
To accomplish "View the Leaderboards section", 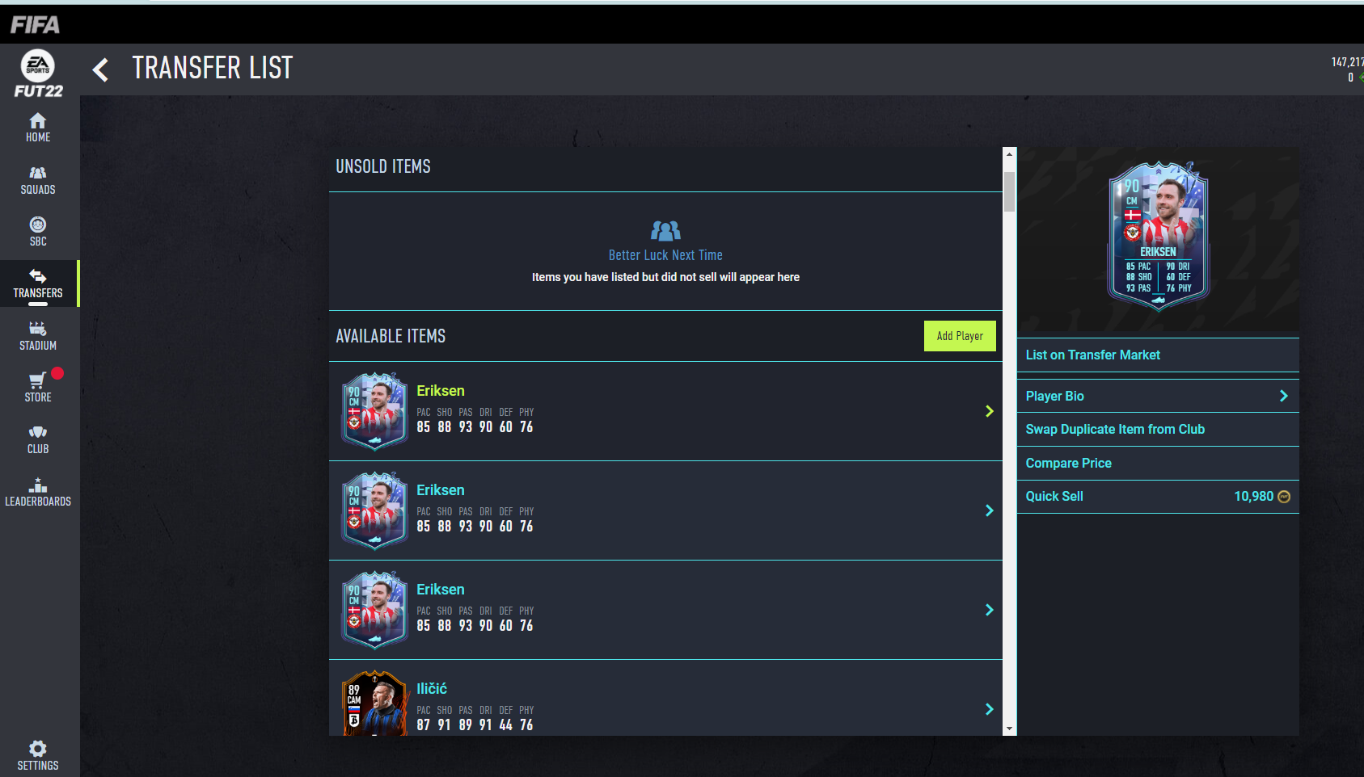I will pos(38,492).
